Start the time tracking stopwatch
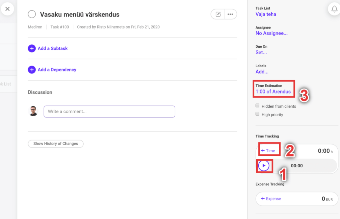Screen dimensions: 340x219 click(264, 166)
